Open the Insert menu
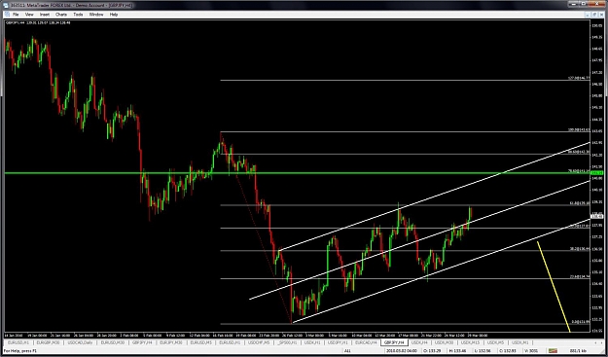608x357 pixels. coord(45,15)
